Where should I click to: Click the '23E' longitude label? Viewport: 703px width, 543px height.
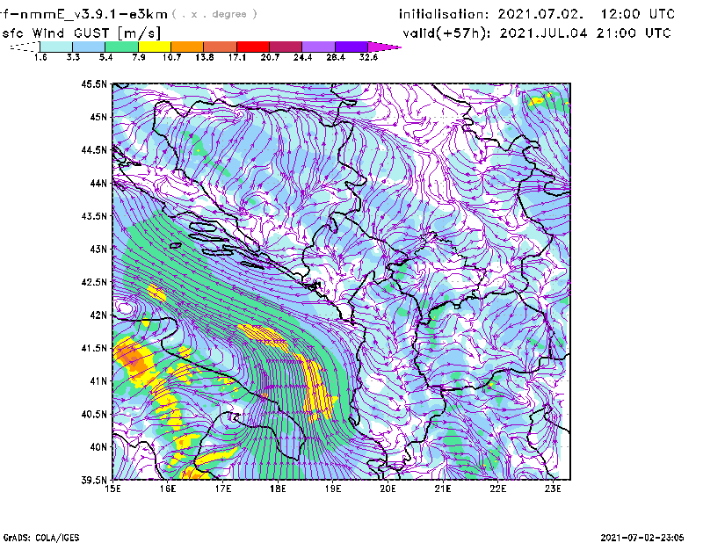[553, 489]
